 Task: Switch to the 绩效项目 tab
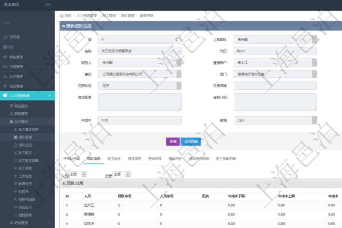(x=134, y=158)
